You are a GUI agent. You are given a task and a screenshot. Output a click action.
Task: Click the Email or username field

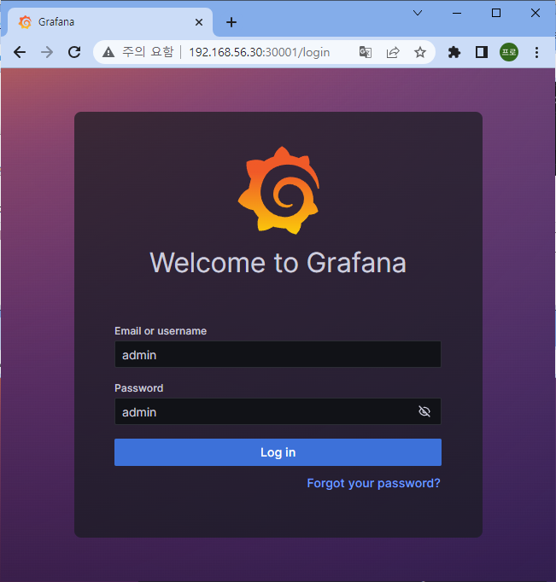click(278, 354)
